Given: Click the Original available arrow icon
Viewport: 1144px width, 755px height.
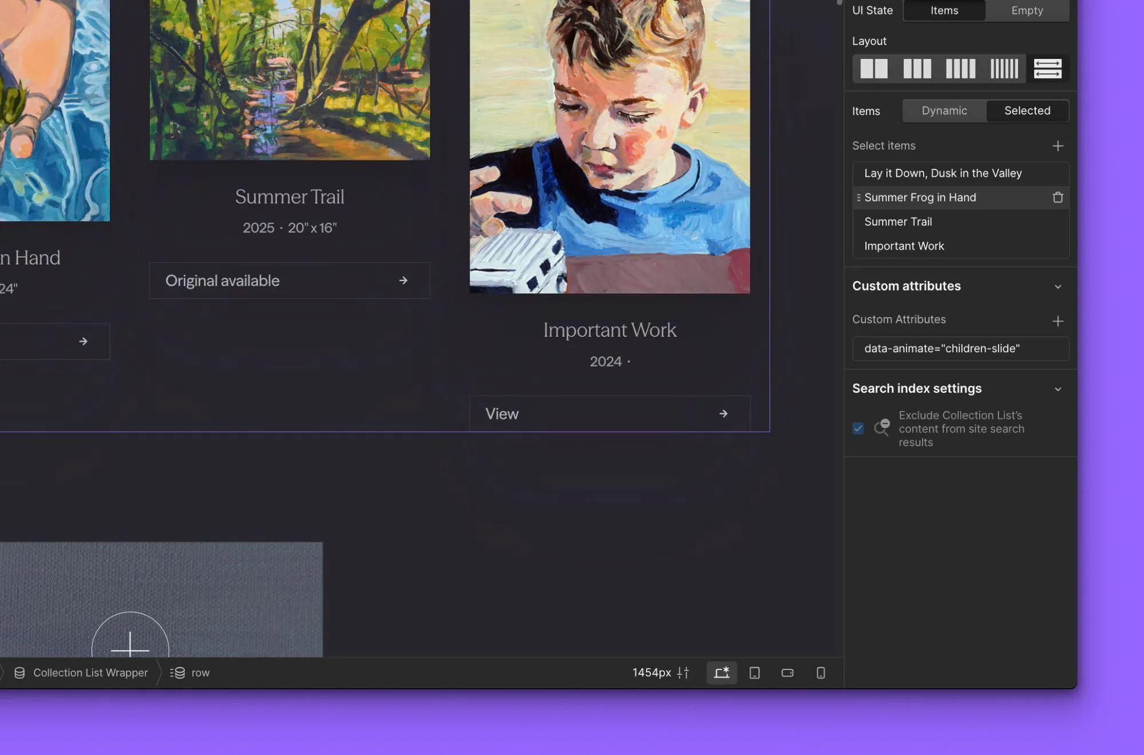Looking at the screenshot, I should [x=403, y=280].
